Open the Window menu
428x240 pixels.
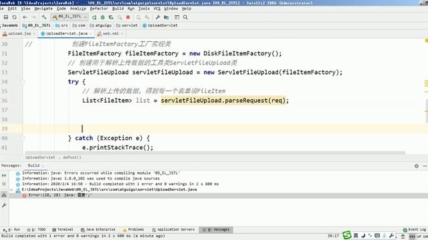click(x=171, y=9)
